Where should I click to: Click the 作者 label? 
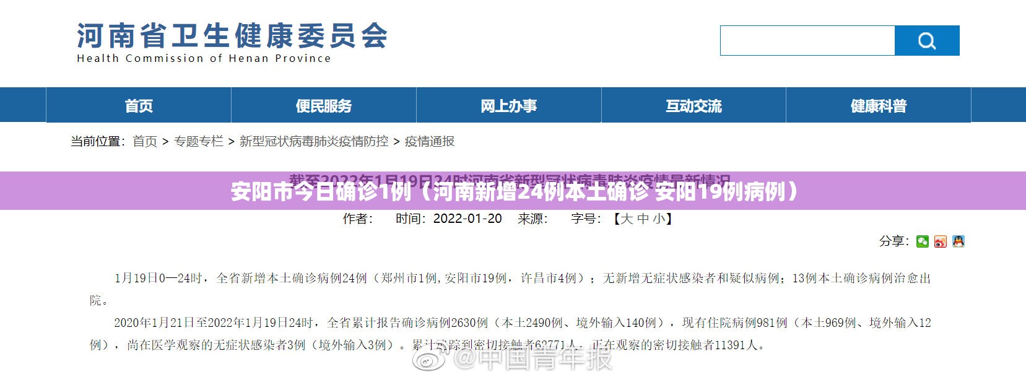[x=358, y=219]
